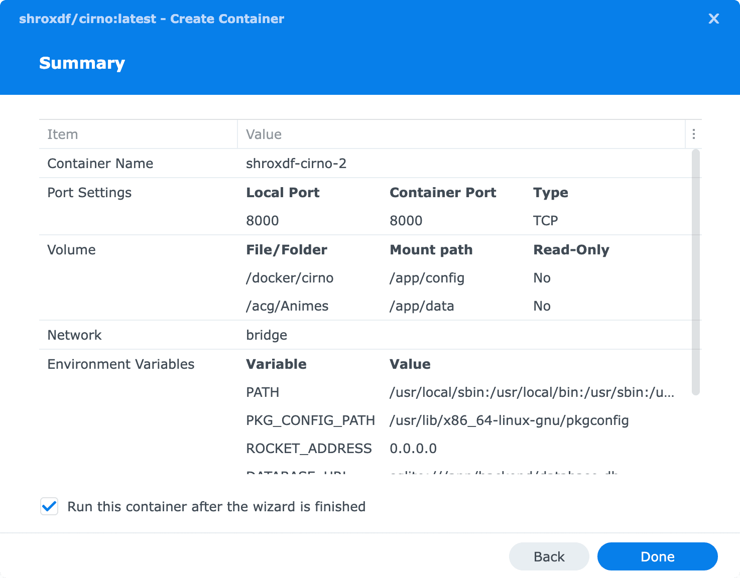Select the container name shroxdf-cirno-2
This screenshot has height=578, width=740.
tap(296, 163)
